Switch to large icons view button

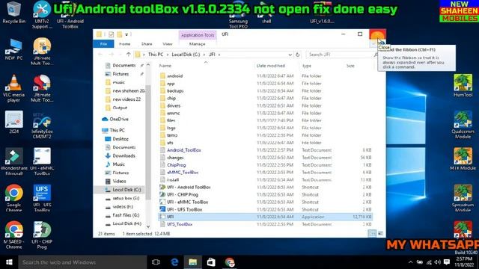pos(381,234)
